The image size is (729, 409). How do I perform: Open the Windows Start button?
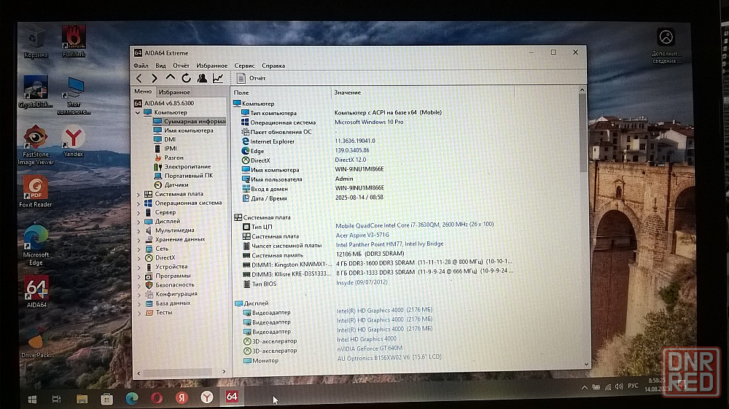[x=32, y=399]
